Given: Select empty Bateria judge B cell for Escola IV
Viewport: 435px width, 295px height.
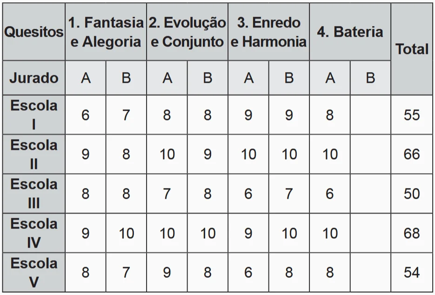Looking at the screenshot, I should click(x=370, y=233).
